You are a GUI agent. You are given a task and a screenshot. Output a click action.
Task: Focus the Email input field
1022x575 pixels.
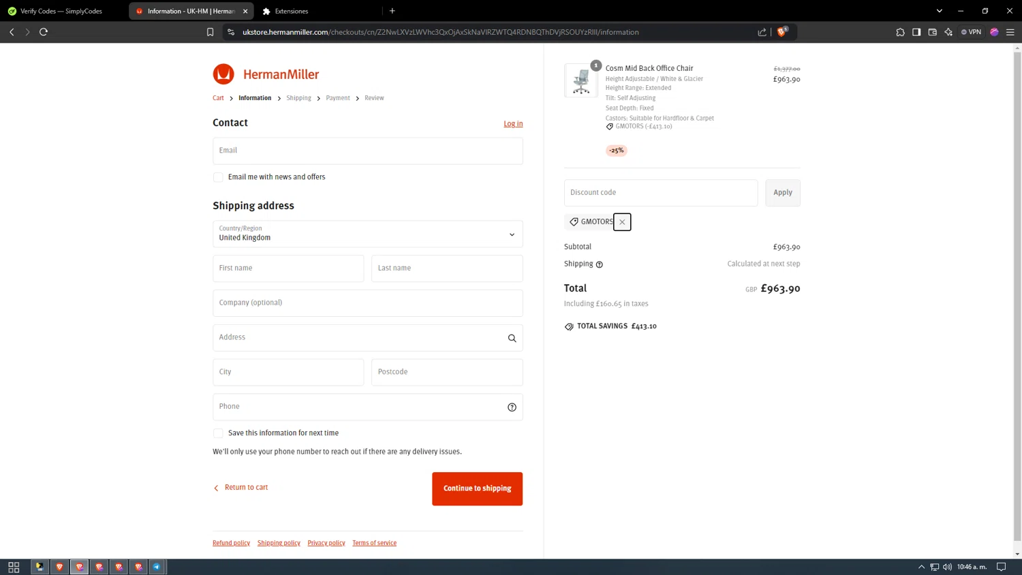(368, 151)
